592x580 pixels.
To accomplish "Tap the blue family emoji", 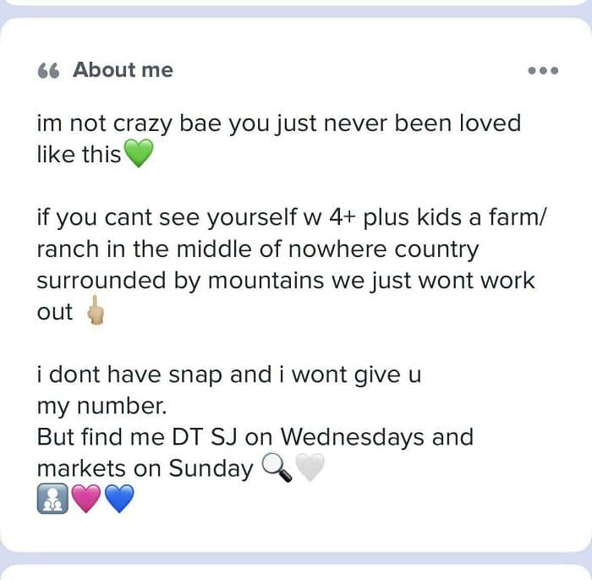I will pyautogui.click(x=52, y=499).
